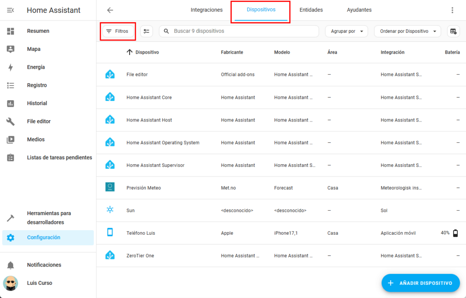Open the three-dot overflow menu
This screenshot has height=298, width=466.
452,10
